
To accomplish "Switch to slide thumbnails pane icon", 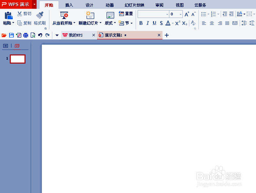I will 17,46.
